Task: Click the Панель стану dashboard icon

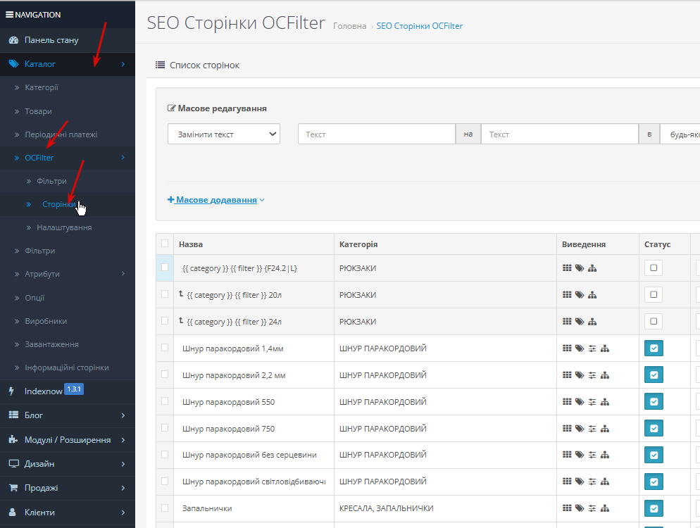Action: 13,40
